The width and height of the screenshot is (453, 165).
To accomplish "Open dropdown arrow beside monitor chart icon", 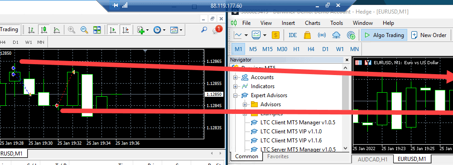I will tap(265, 35).
